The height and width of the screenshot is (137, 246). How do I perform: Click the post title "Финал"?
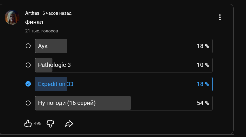coord(34,22)
